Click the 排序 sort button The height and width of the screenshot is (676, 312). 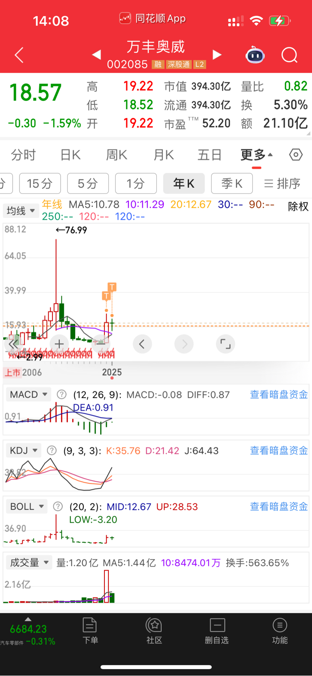coord(282,183)
